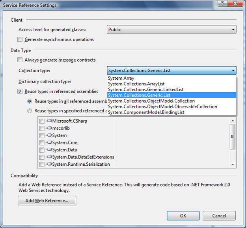Click the System.Core assembly icon
This screenshot has height=228, width=246.
(x=49, y=142)
